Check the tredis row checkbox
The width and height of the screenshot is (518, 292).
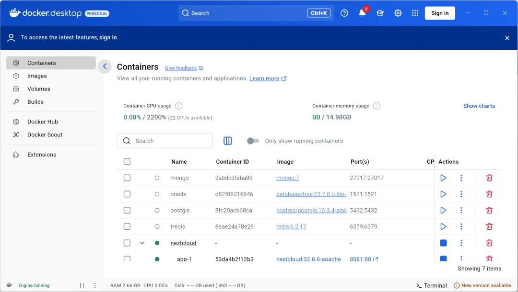tap(127, 226)
